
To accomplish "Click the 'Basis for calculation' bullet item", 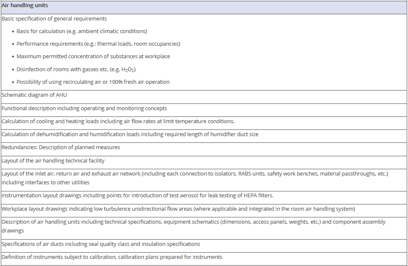I will click(82, 31).
